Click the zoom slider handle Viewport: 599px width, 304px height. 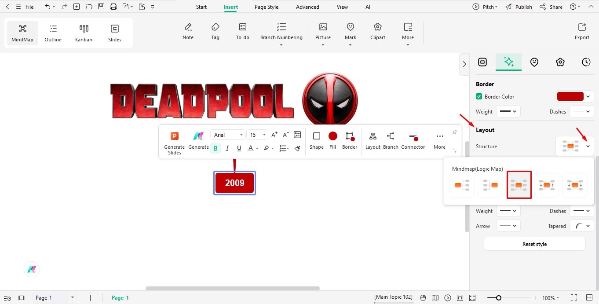click(x=498, y=298)
